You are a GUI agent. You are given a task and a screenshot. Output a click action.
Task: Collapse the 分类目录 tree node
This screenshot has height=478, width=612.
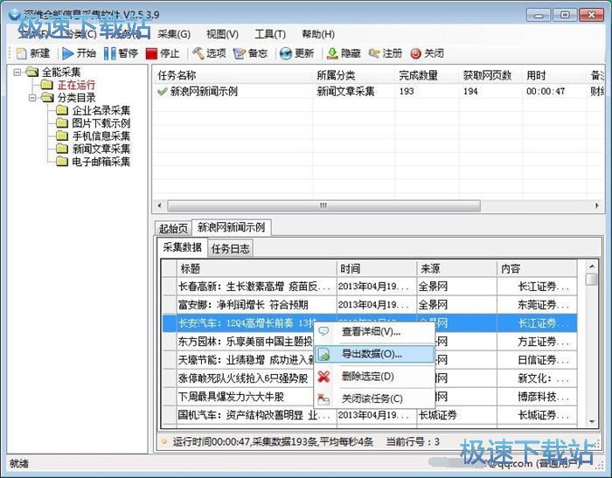point(33,98)
